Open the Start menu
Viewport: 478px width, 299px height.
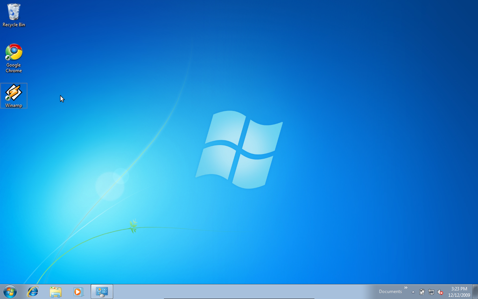8,292
